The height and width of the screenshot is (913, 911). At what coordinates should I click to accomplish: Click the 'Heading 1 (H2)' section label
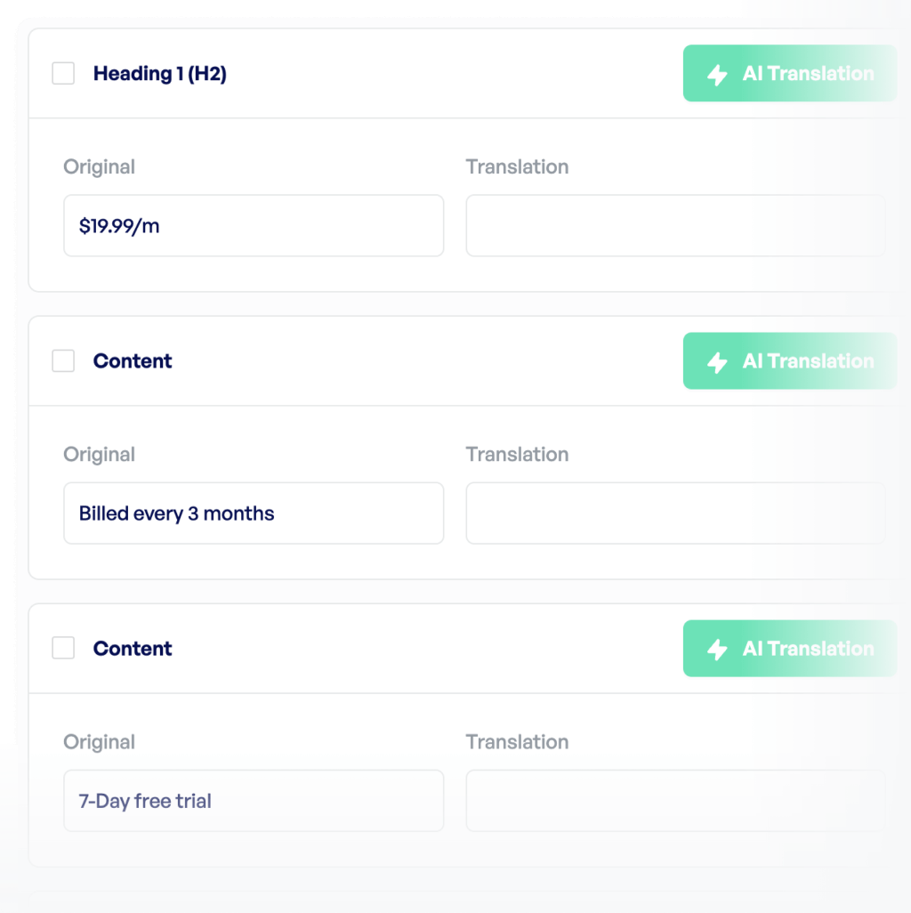[x=161, y=74]
